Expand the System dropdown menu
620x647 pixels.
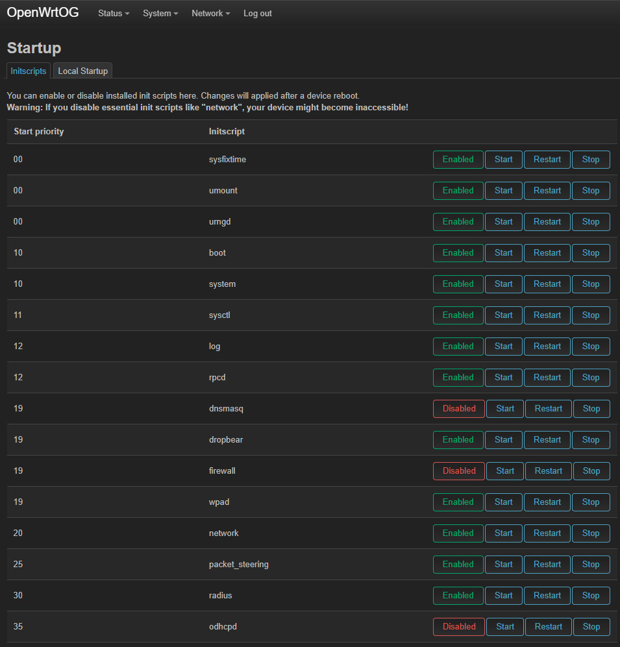[x=160, y=14]
